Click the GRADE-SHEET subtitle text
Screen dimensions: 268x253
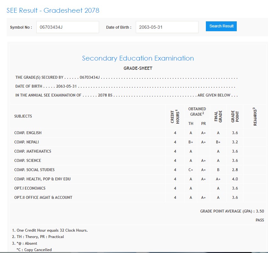(x=138, y=69)
